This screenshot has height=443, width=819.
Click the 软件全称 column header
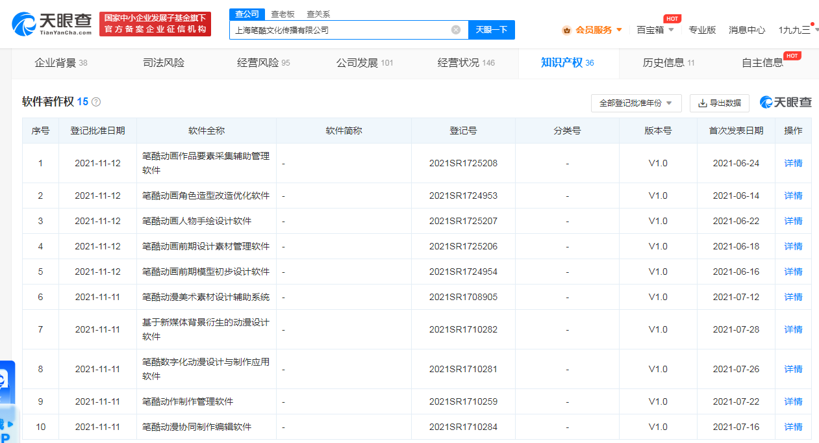tap(207, 131)
